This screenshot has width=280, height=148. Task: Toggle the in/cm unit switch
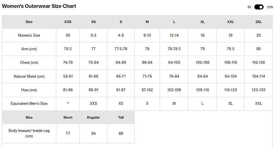click(259, 7)
